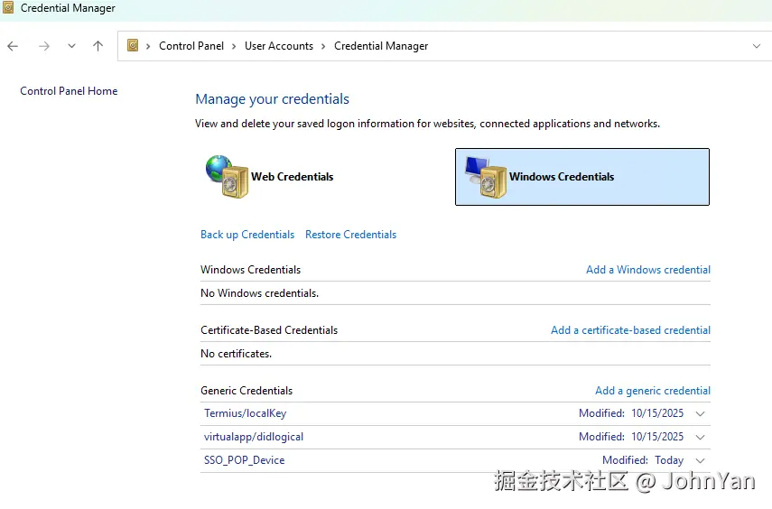Expand virtualapp/didlogical chevron
The width and height of the screenshot is (772, 509).
(x=700, y=437)
